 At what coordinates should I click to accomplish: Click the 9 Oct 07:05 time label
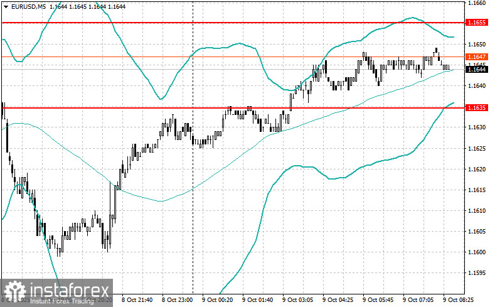(418, 300)
